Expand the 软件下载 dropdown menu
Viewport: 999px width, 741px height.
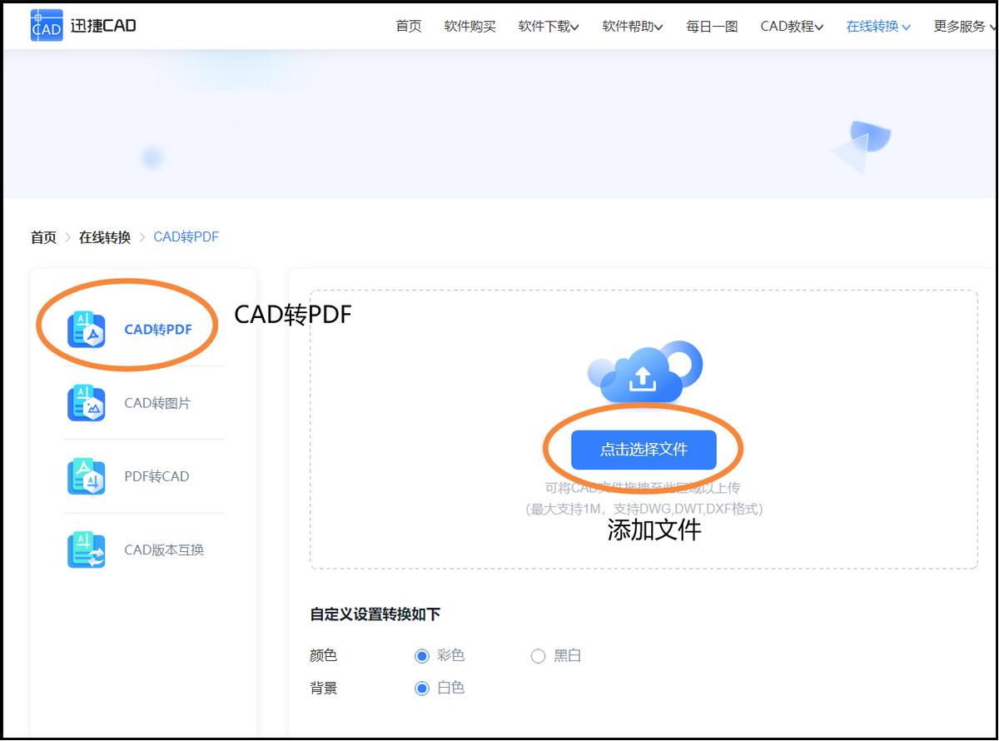click(547, 26)
